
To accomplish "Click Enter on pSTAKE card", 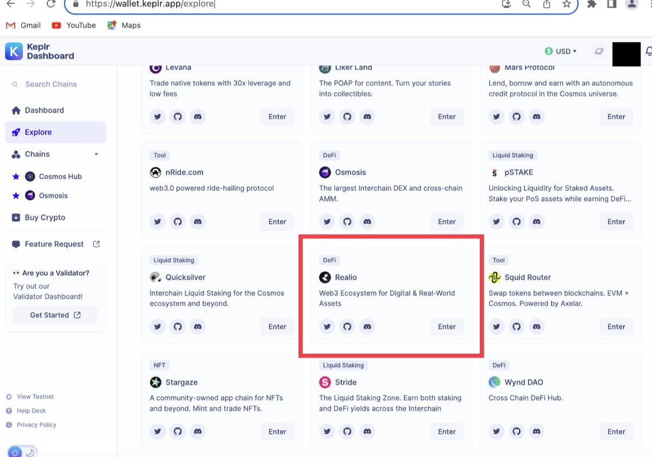I will click(616, 222).
